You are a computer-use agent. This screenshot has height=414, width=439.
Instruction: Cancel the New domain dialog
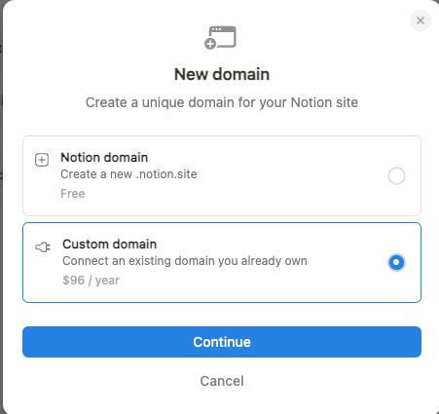click(222, 381)
